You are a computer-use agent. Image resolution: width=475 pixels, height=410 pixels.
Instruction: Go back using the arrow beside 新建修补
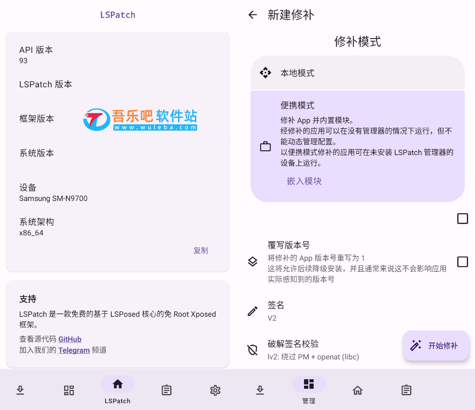[252, 15]
